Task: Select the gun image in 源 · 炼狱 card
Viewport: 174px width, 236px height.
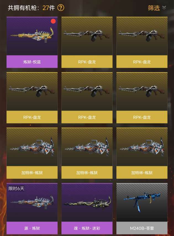Action: tap(32, 202)
